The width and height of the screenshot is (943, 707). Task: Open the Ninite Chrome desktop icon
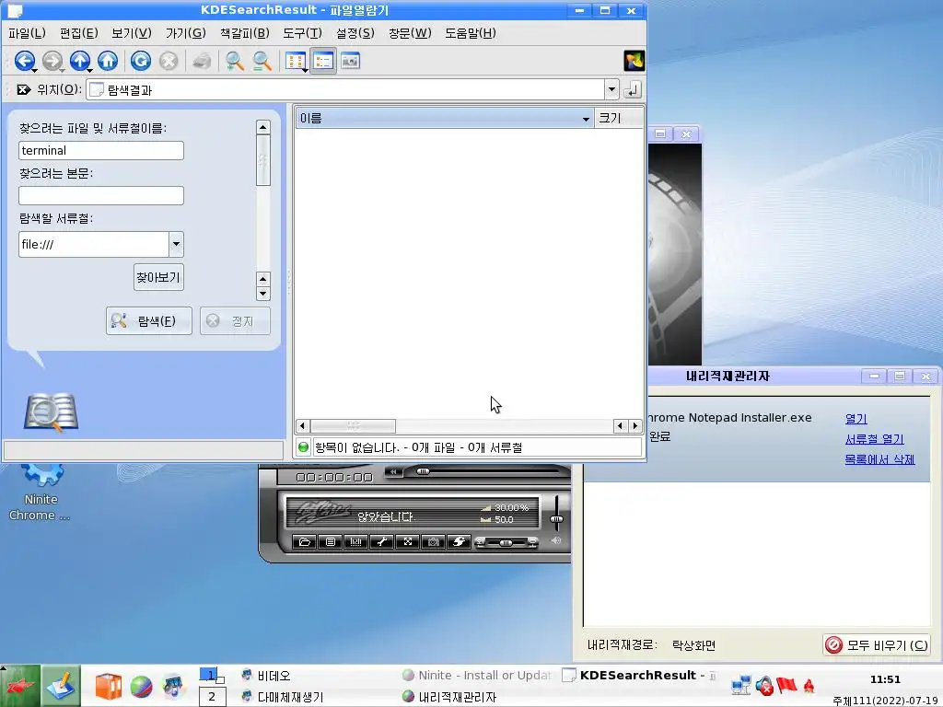(41, 490)
